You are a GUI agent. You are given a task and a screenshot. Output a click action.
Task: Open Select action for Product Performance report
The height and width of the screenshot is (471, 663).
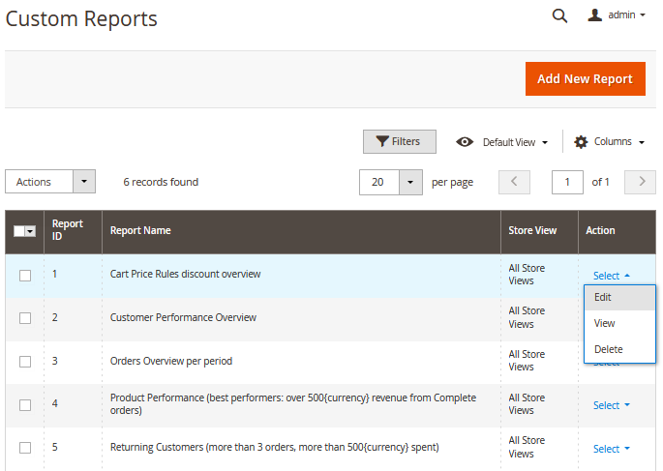pos(611,405)
